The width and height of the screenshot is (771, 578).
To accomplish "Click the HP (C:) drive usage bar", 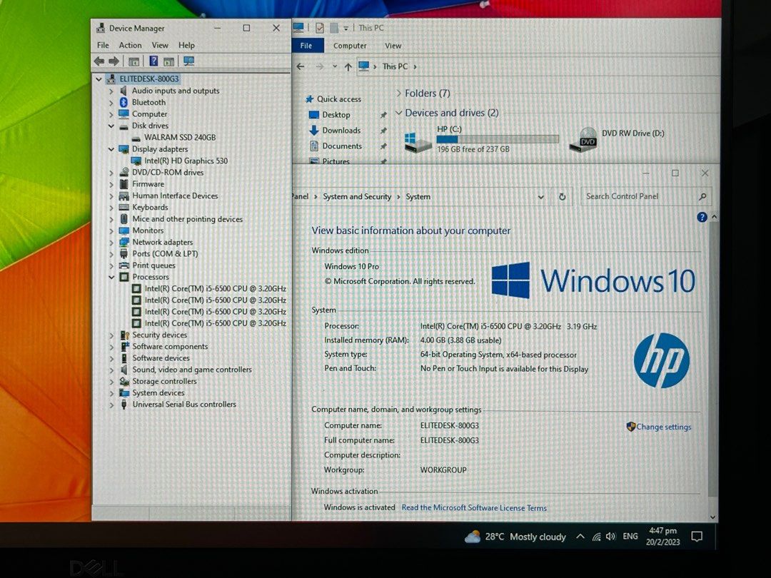I will click(498, 138).
